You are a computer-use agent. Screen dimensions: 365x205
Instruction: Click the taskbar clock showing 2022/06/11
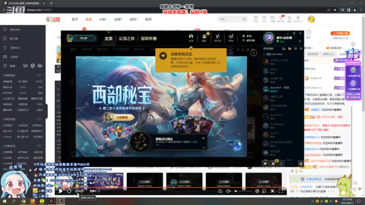[x=347, y=201]
